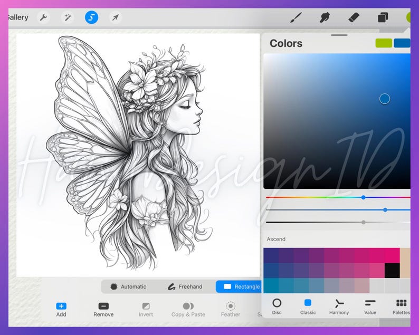Viewport: 419px width, 335px height.
Task: Choose Freehand selection mode
Action: click(185, 286)
